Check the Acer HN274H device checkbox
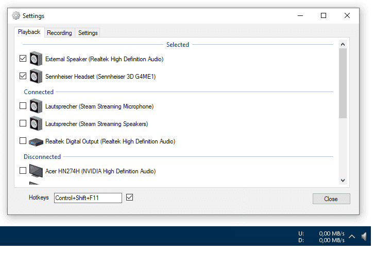 point(23,171)
